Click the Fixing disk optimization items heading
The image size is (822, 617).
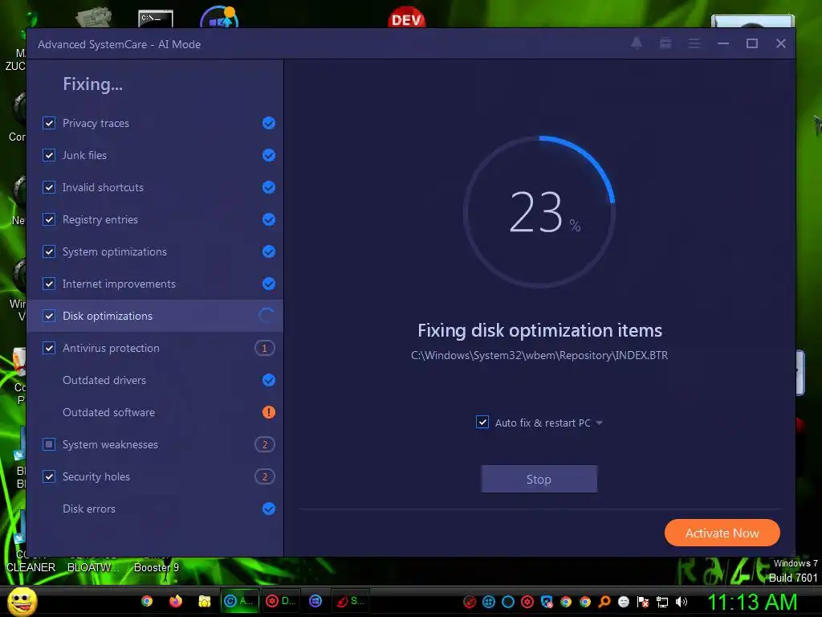(x=539, y=330)
